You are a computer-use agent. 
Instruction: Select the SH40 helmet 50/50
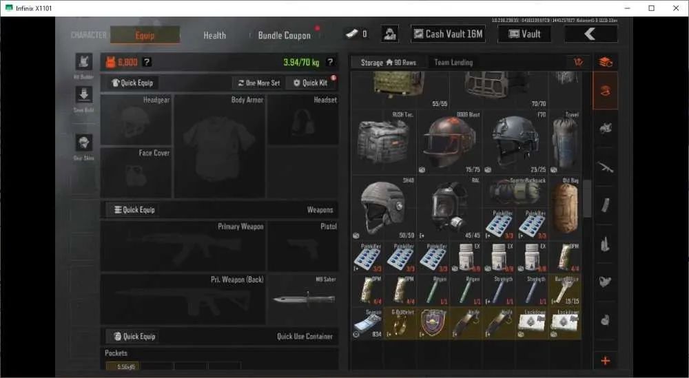(x=384, y=208)
